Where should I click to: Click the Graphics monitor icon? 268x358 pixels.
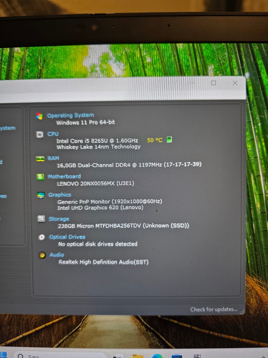[41, 195]
